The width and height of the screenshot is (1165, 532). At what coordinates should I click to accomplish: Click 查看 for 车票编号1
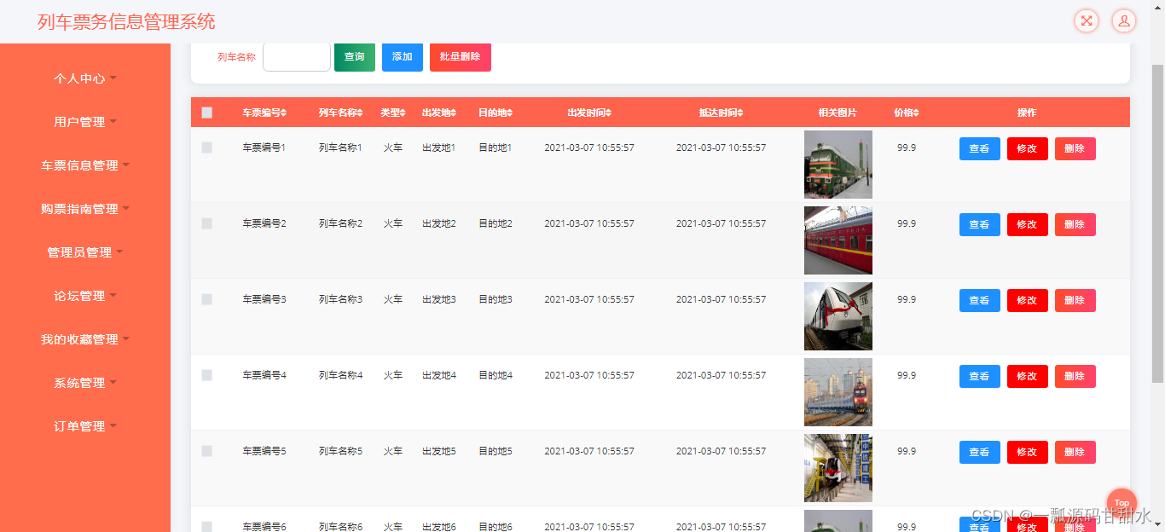click(x=980, y=149)
